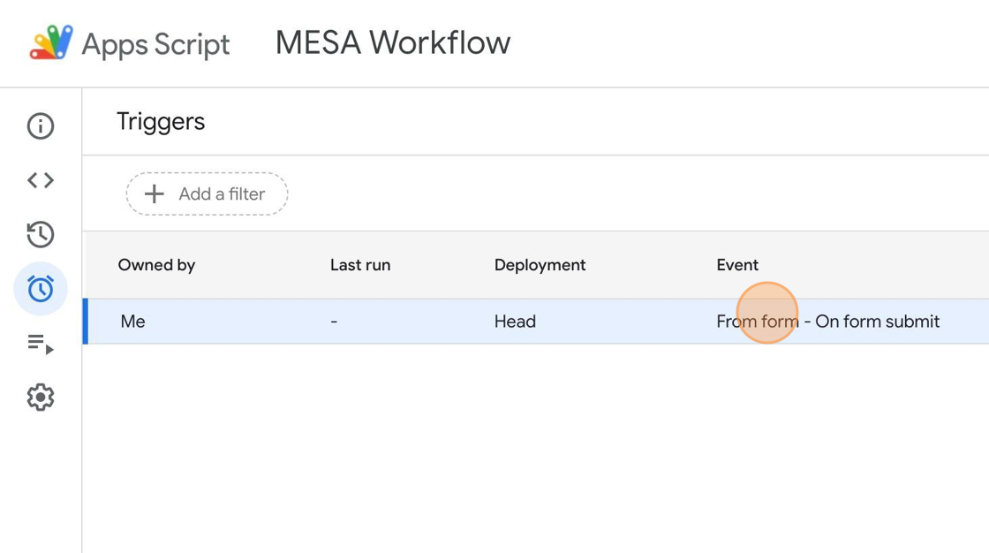
Task: Click the dash under Last run
Action: click(x=334, y=322)
